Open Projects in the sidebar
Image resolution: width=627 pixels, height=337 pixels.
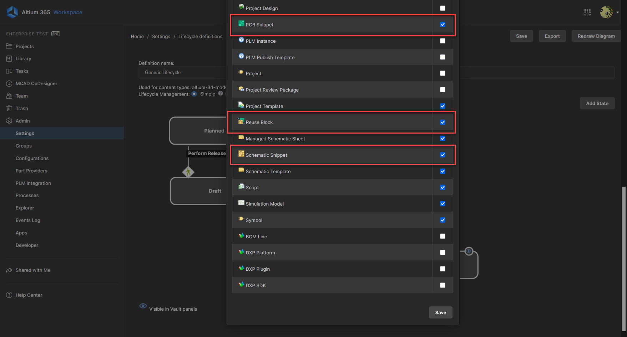25,46
